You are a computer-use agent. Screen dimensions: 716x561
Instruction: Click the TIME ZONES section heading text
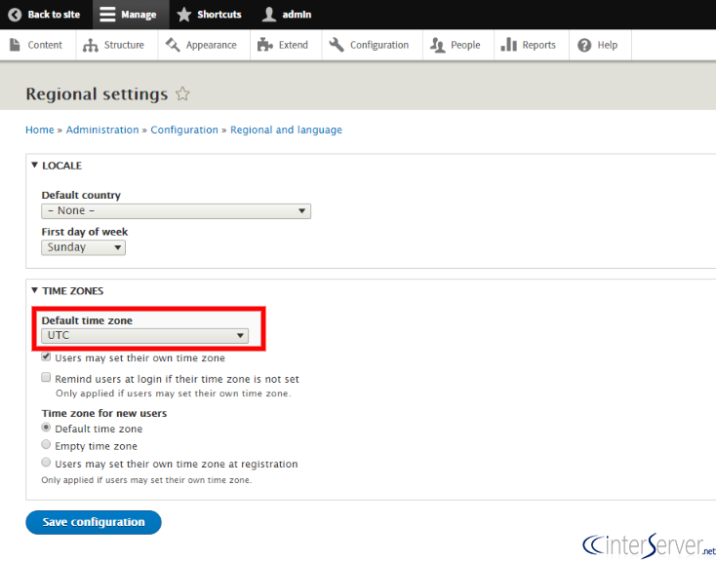(x=73, y=291)
